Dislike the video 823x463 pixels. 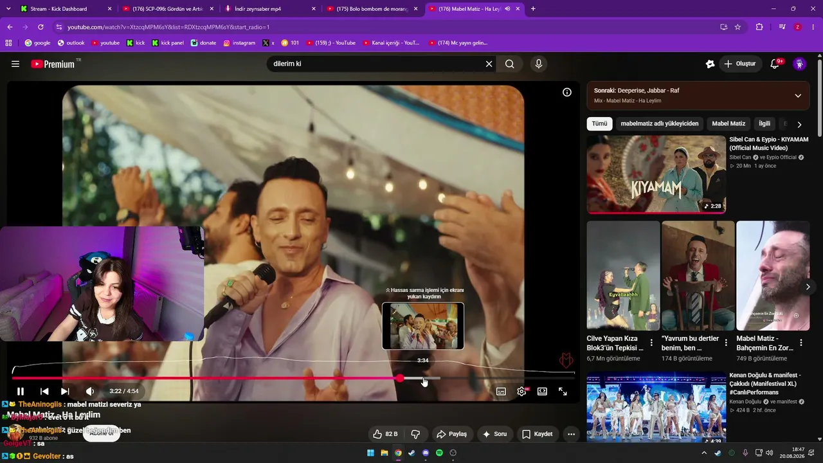415,434
